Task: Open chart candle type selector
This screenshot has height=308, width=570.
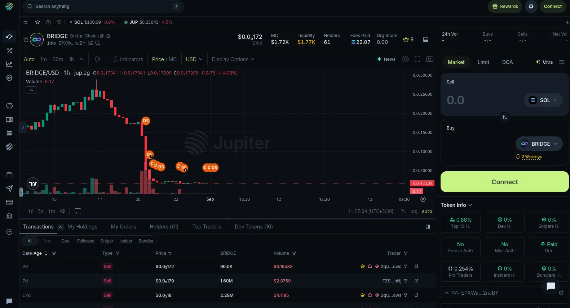Action: click(x=97, y=59)
